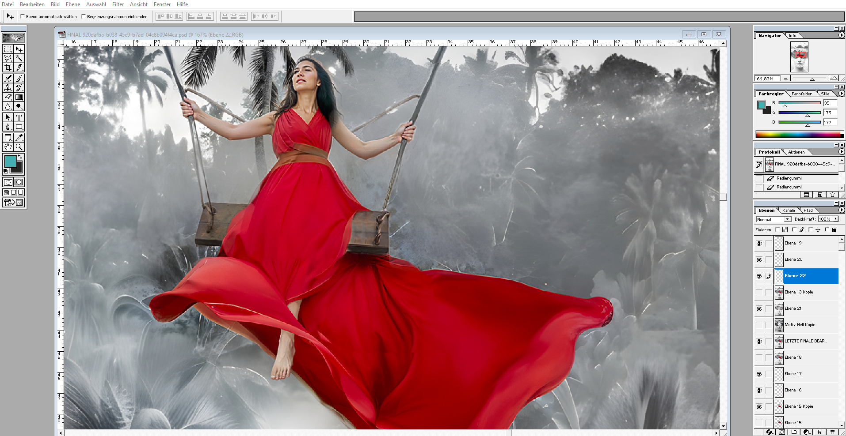The image size is (846, 436).
Task: Activate the Magic Wand tool
Action: tap(19, 58)
